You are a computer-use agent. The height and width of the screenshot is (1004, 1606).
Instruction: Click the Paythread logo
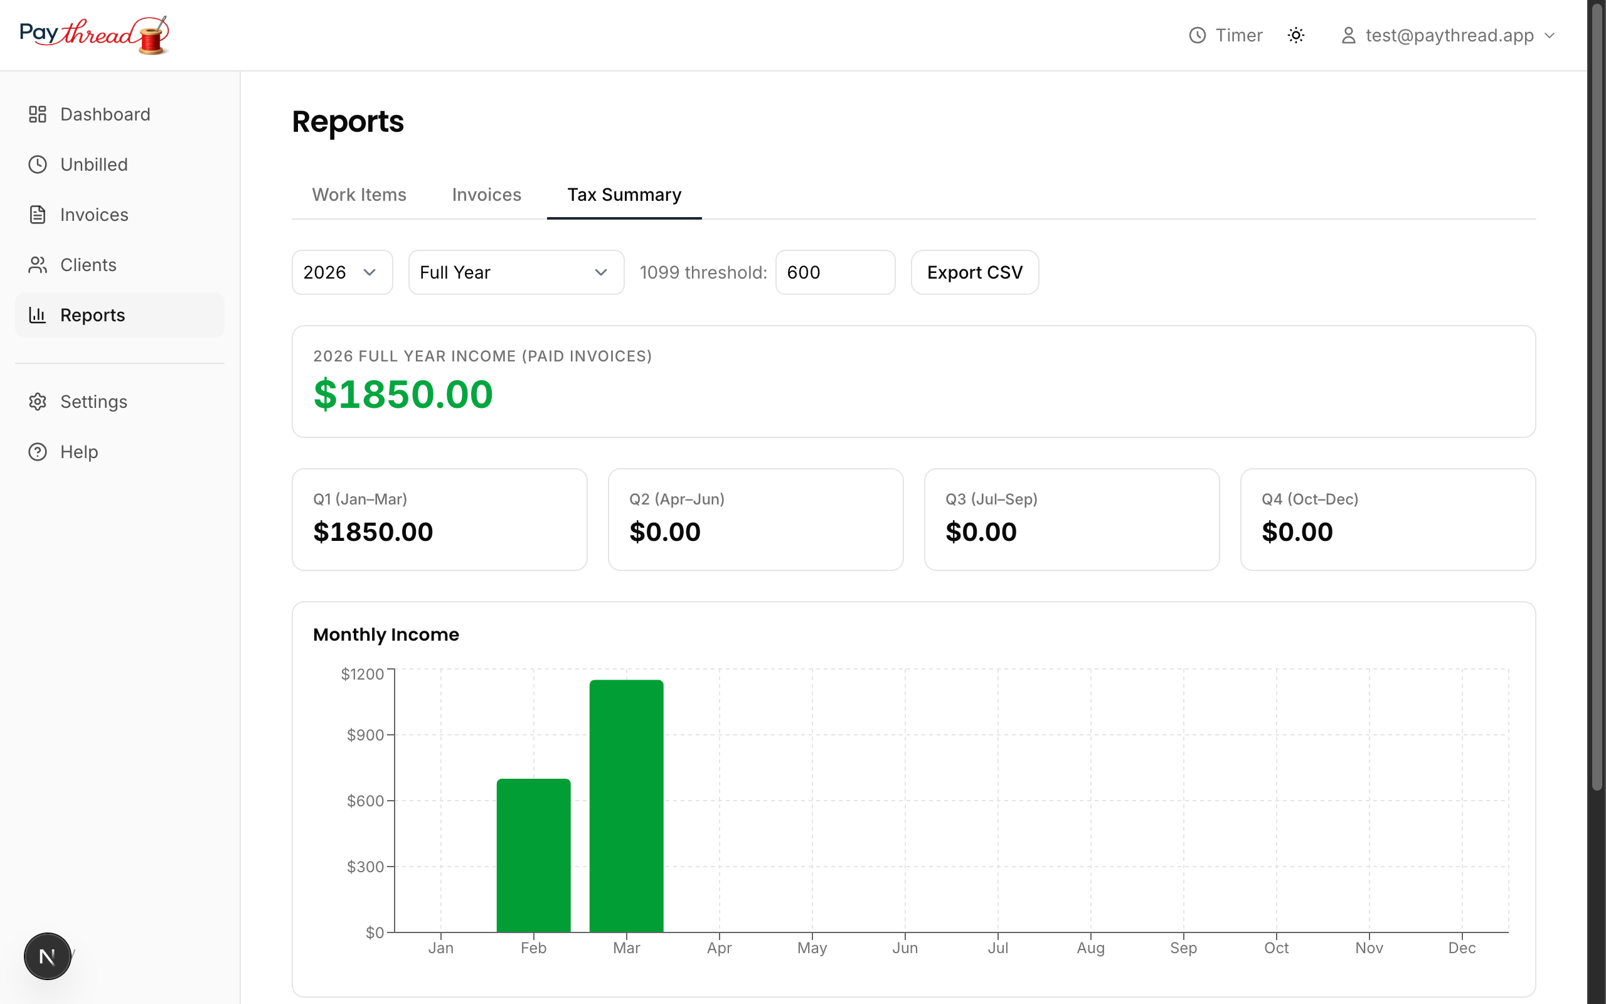[x=95, y=35]
